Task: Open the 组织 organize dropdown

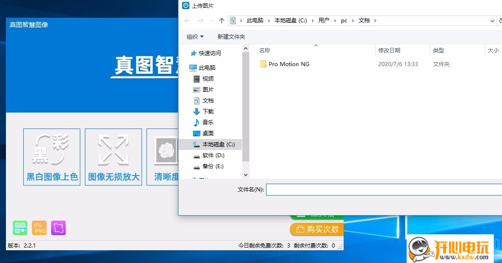Action: click(x=194, y=36)
